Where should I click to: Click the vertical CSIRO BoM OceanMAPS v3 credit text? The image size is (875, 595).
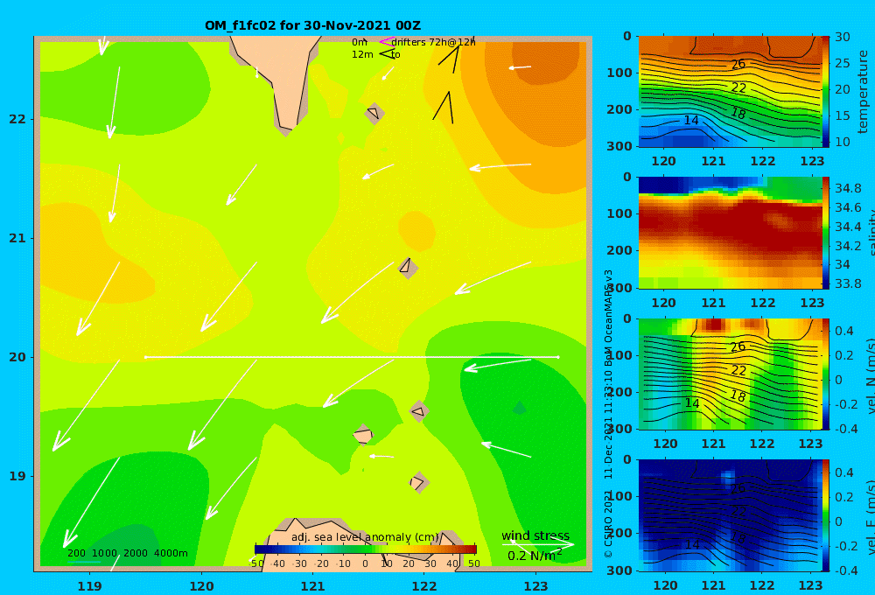pyautogui.click(x=608, y=413)
